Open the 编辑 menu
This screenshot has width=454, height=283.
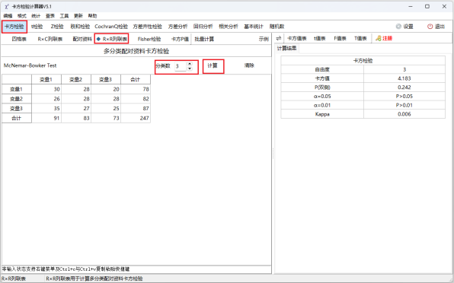click(x=8, y=16)
